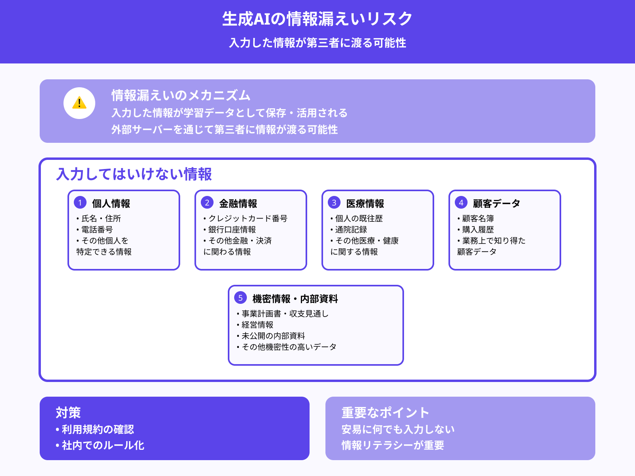
Task: Click the 生成AIの情報漏えいリスク header icon area
Action: pos(317,18)
